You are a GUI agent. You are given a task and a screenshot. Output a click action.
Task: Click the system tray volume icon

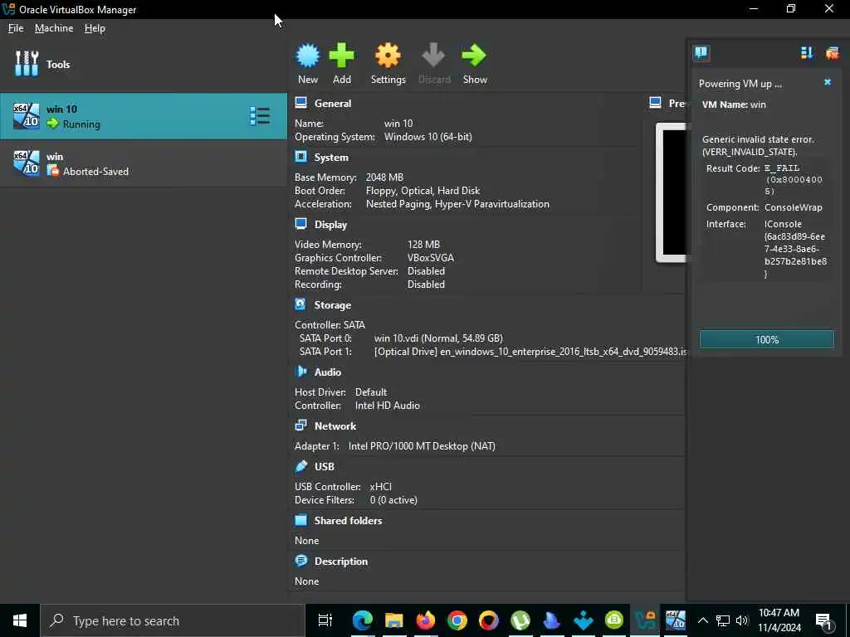point(742,620)
